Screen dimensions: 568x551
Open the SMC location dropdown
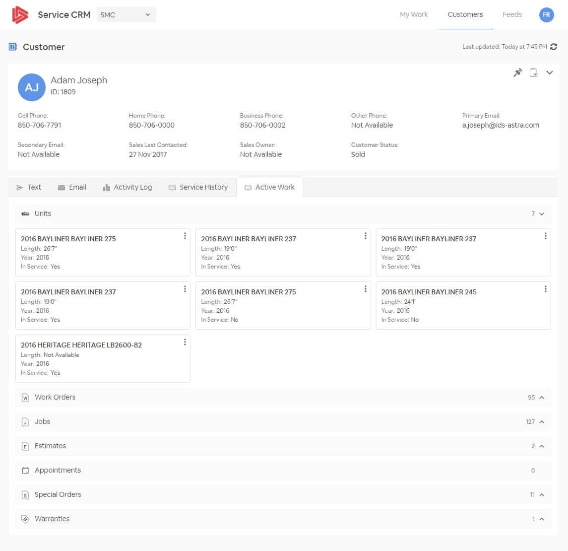(126, 15)
